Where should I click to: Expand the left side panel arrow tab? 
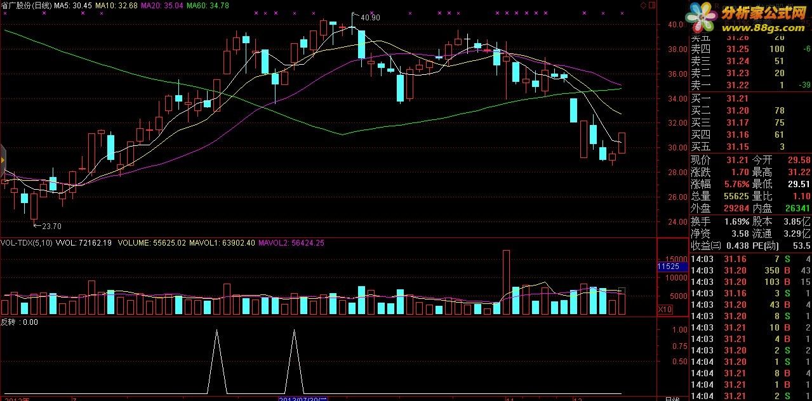point(3,162)
